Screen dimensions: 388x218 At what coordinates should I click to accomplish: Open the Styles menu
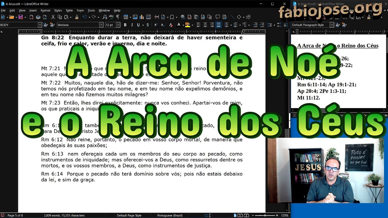tap(58, 10)
